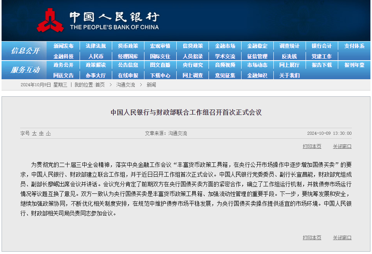This screenshot has height=254, width=372.
Task: Follow the 首页 breadcrumb link
Action: tap(100, 85)
